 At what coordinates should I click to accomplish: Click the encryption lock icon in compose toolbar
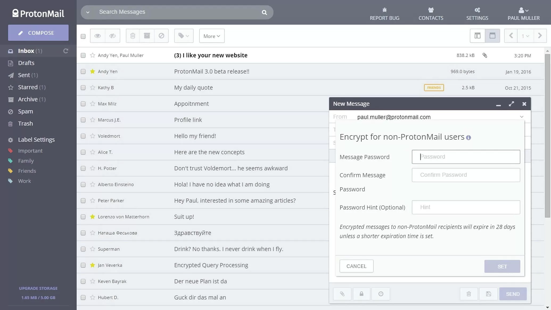pos(361,294)
